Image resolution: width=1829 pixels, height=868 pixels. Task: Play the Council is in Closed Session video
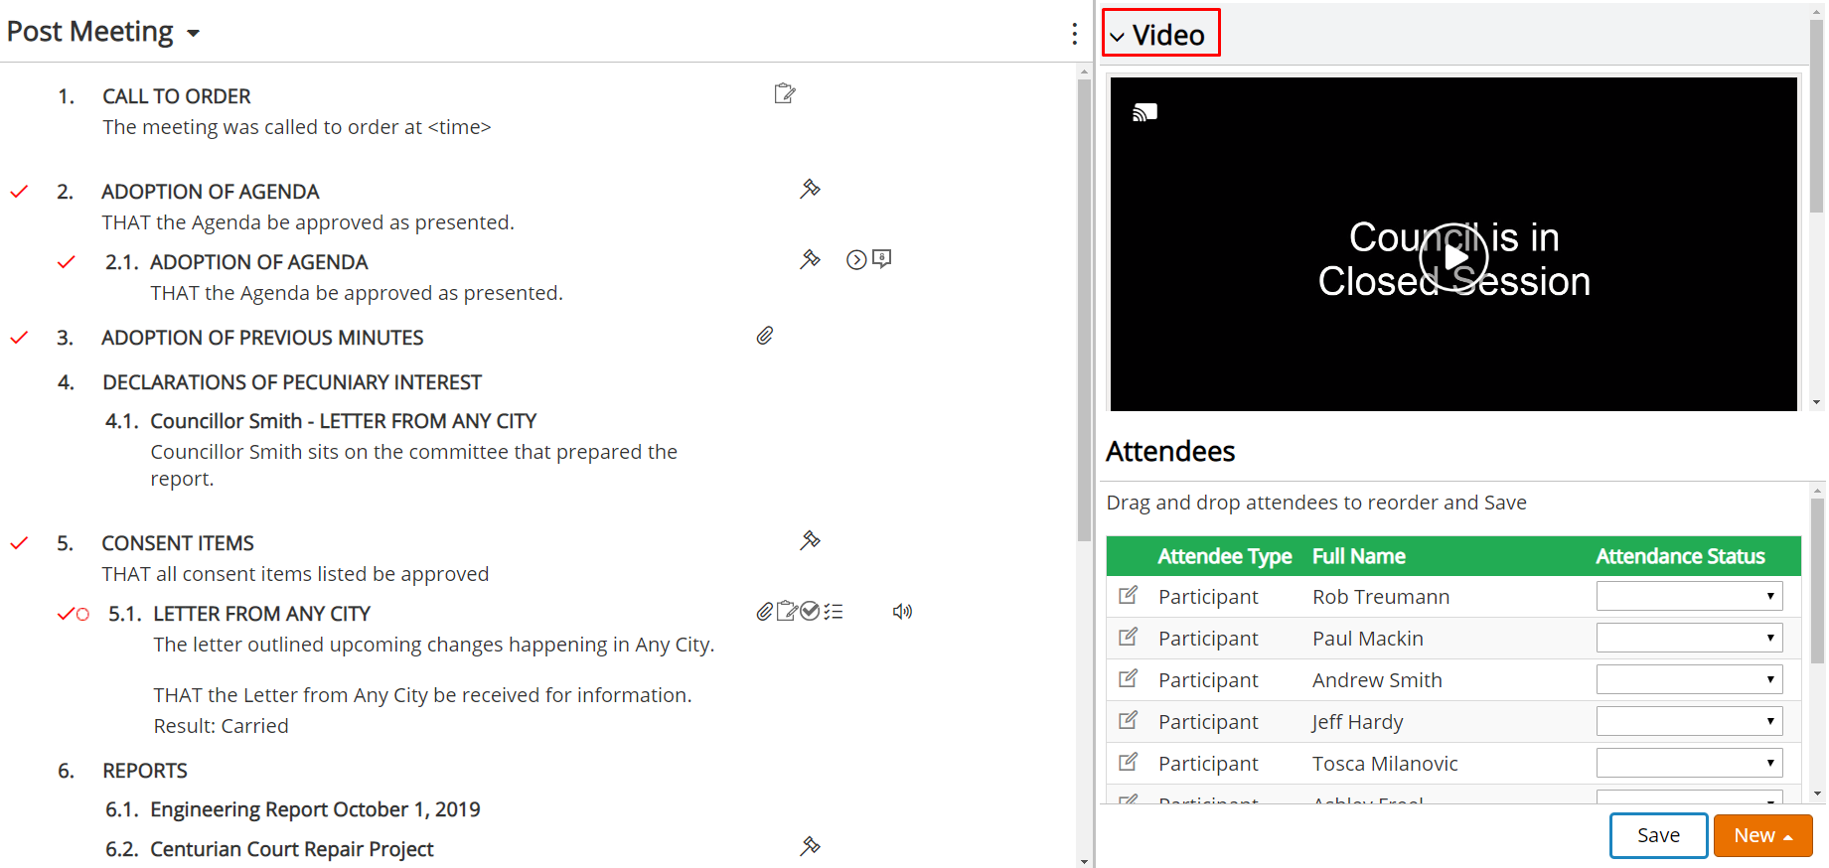(1453, 257)
